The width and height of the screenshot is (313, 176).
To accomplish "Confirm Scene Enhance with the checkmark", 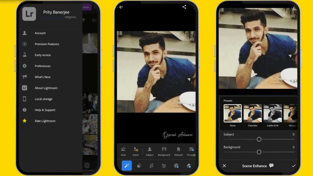I will click(294, 166).
